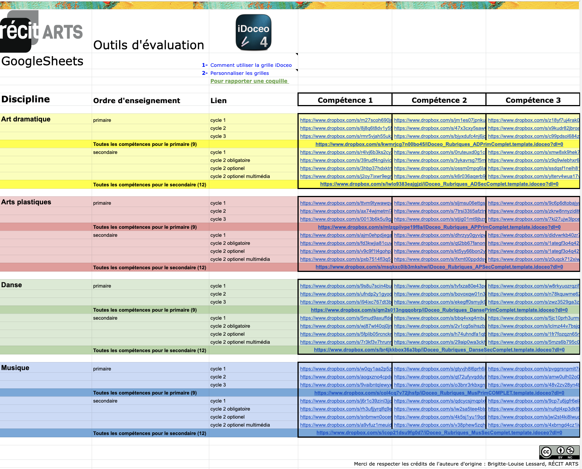Open Musique primaire complete template link

point(439,393)
